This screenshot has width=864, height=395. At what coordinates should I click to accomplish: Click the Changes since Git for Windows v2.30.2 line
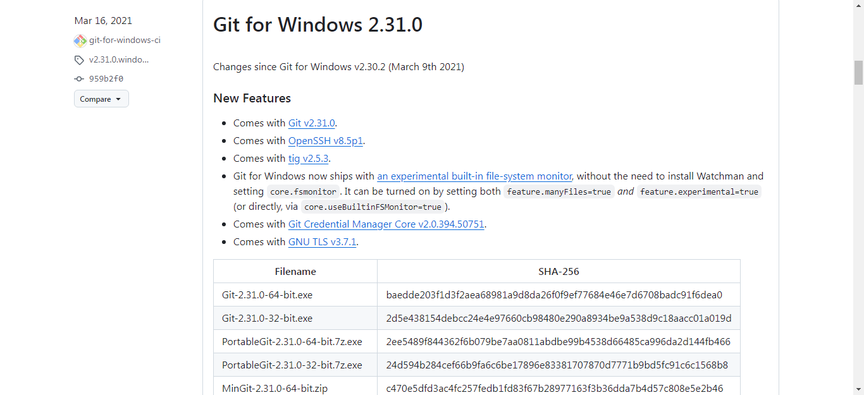point(338,67)
